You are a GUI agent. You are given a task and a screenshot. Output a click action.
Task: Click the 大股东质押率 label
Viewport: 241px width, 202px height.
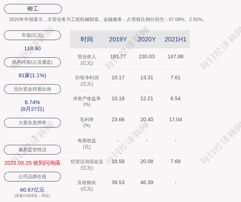(x=32, y=123)
